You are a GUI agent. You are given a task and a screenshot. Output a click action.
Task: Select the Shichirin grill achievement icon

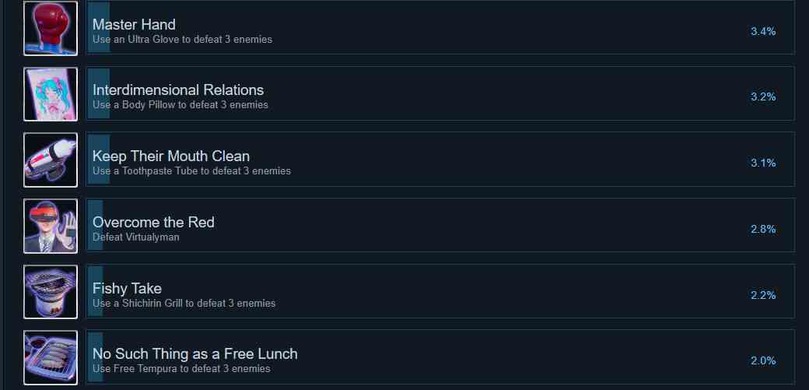[51, 292]
